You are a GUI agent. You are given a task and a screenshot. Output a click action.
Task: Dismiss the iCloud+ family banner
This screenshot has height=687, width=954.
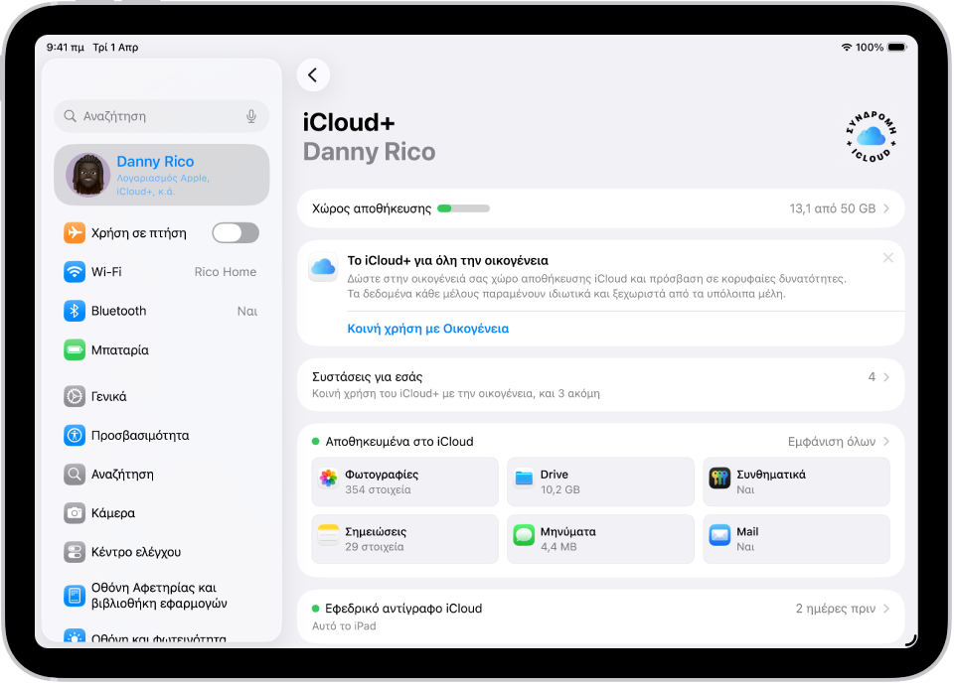click(x=888, y=257)
